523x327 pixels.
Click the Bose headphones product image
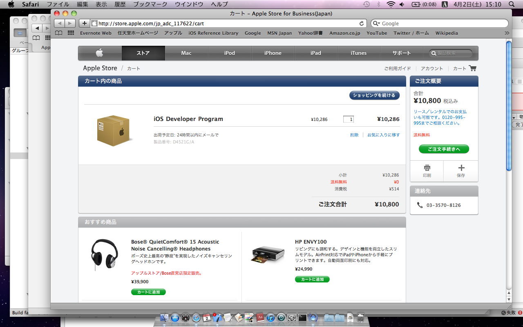[x=105, y=255]
